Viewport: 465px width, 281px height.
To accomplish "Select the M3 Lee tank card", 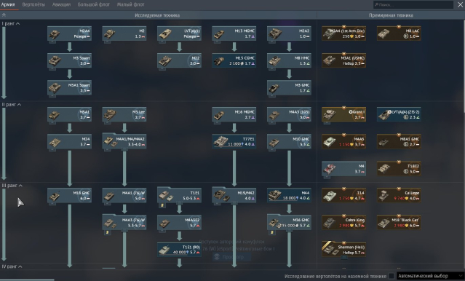I will [124, 114].
